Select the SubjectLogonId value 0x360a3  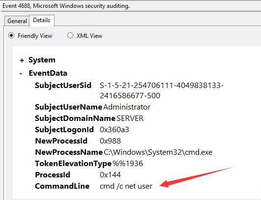tap(115, 130)
